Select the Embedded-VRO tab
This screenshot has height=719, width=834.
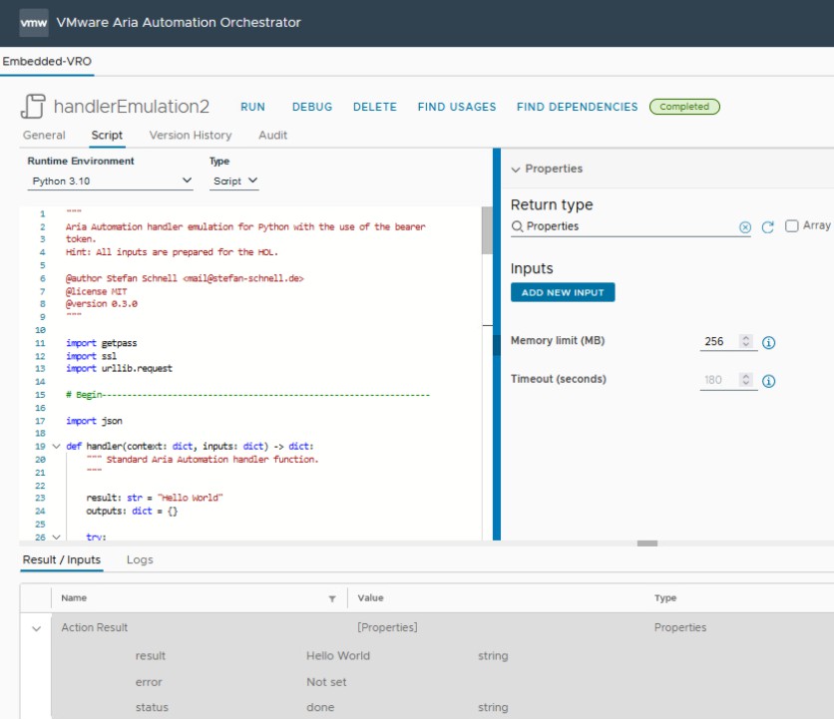(x=47, y=61)
